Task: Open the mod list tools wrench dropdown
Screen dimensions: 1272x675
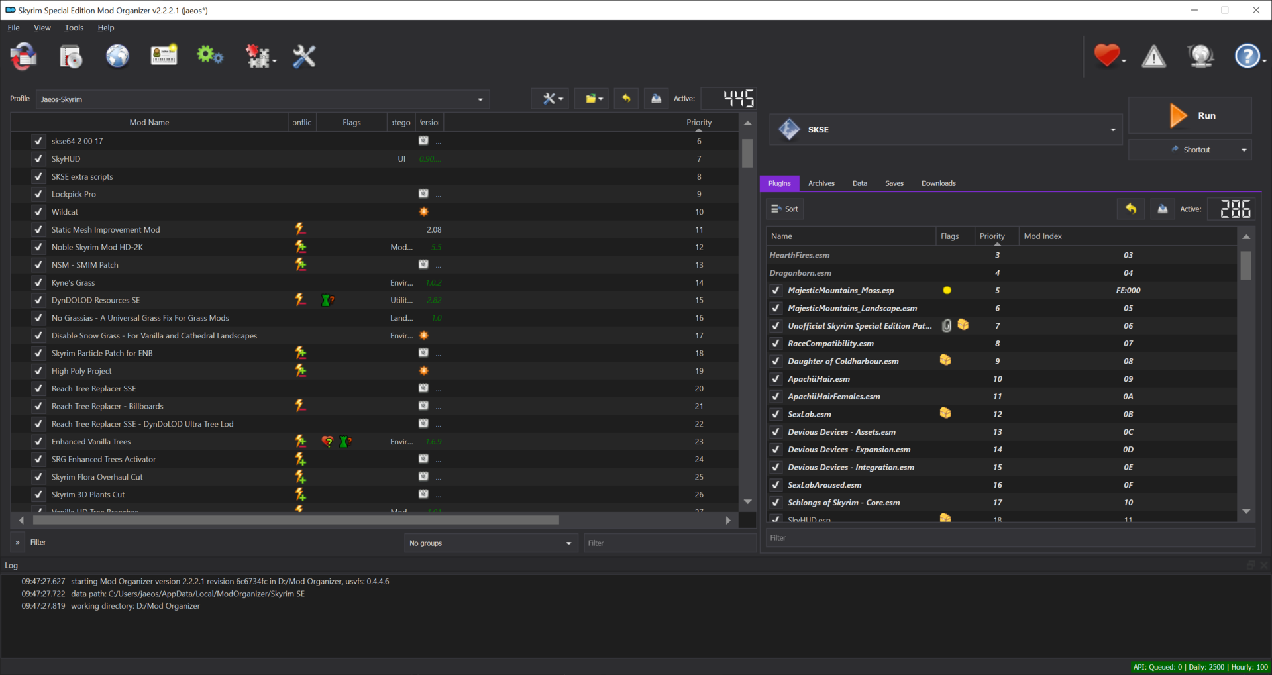Action: tap(550, 99)
